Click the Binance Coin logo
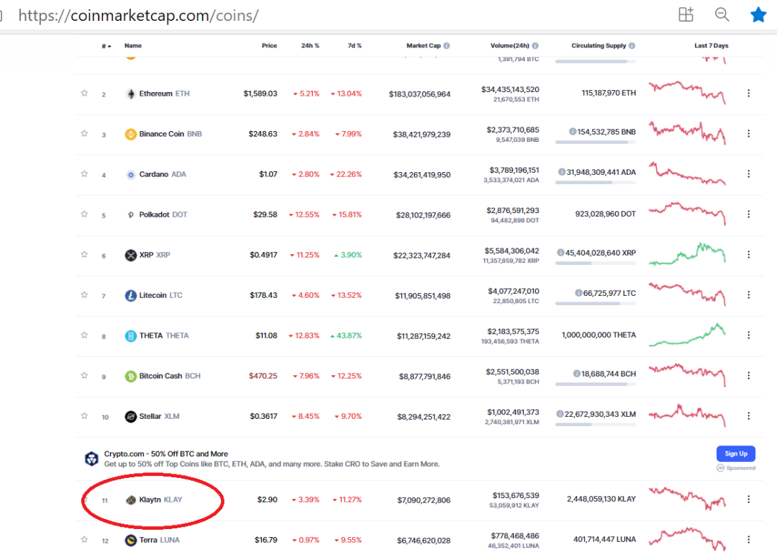Screen dimensions: 777x560 point(131,135)
